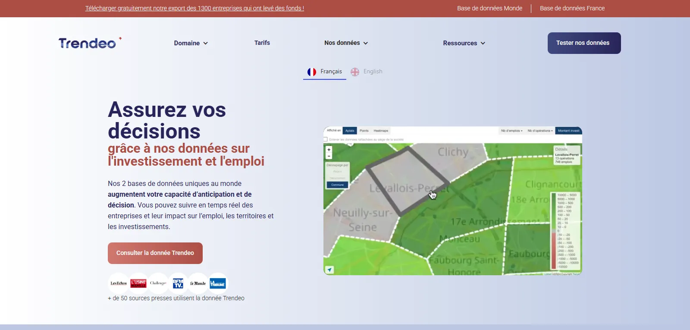Switch language to English
The image size is (690, 330).
click(367, 72)
